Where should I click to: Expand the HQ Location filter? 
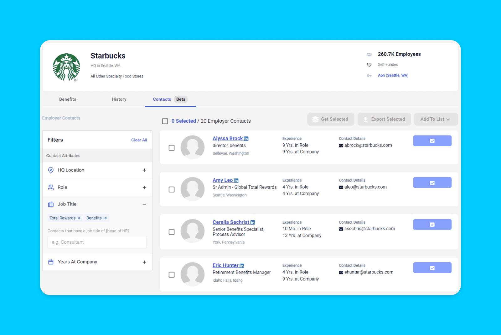coord(144,170)
